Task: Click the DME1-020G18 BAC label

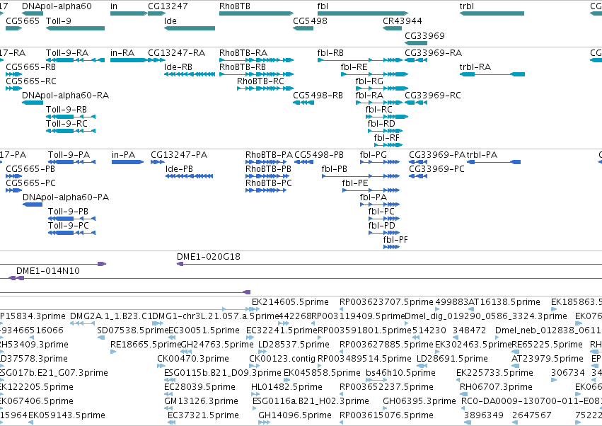Action: (209, 257)
